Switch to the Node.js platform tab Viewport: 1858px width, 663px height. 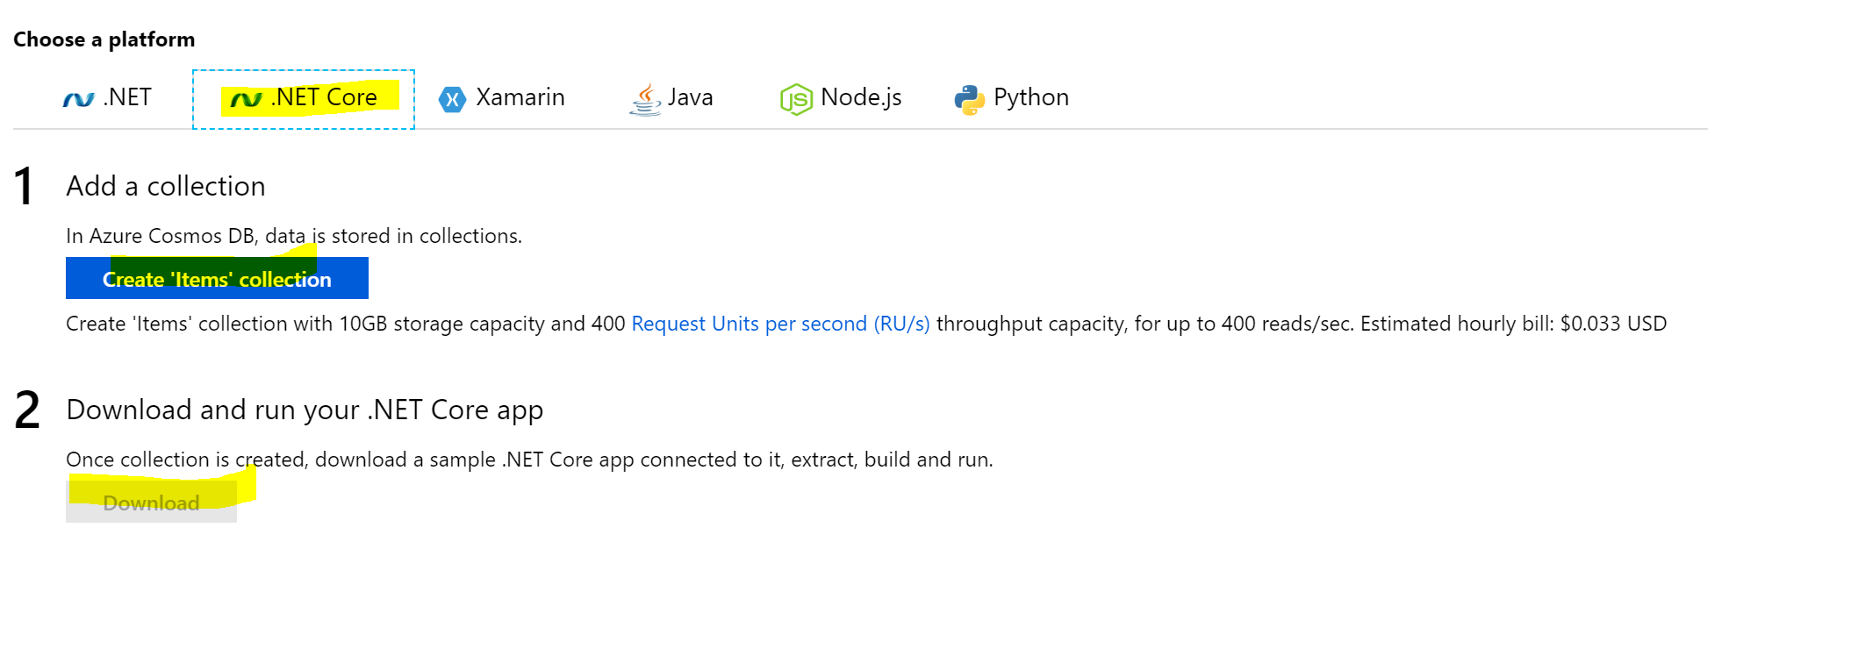(x=841, y=97)
